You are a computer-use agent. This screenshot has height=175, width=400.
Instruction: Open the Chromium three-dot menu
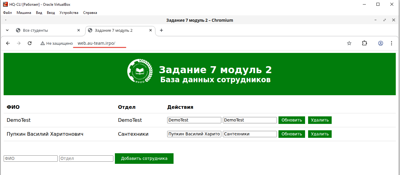[392, 43]
